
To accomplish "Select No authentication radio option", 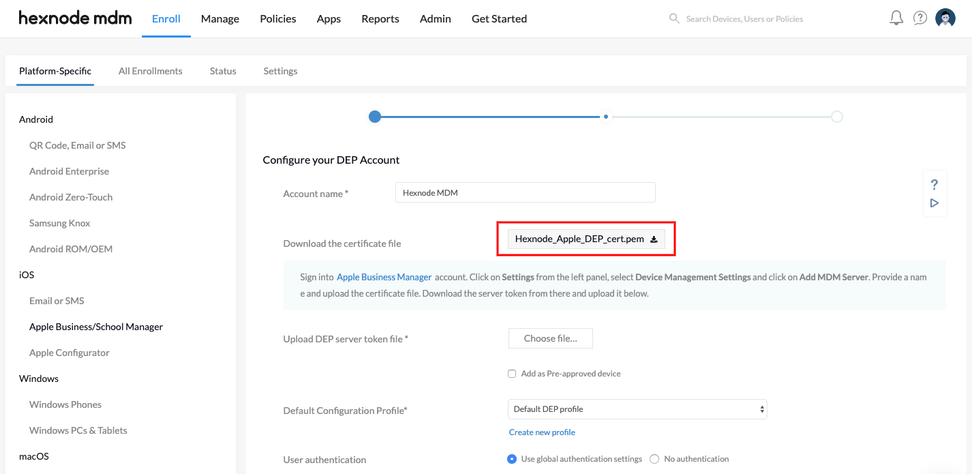I will pos(654,459).
